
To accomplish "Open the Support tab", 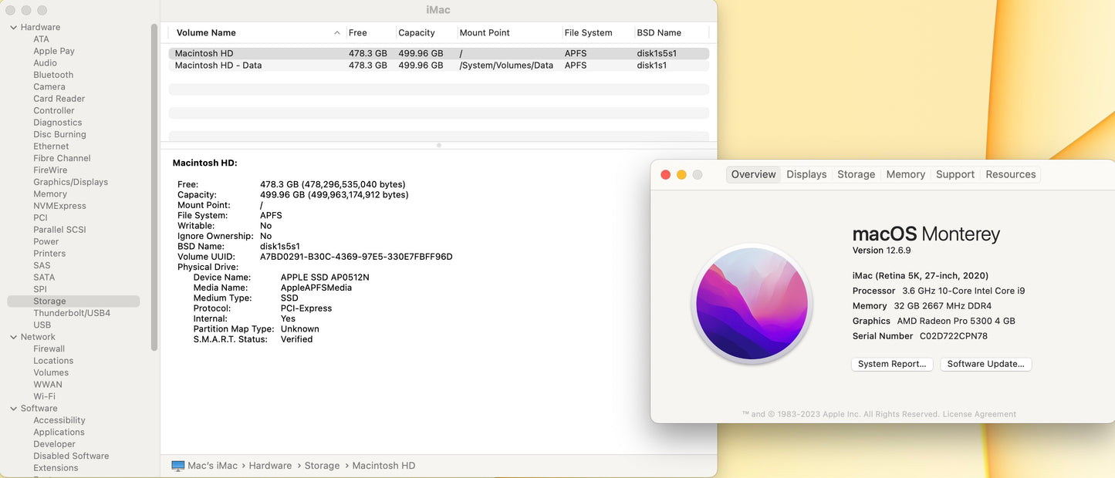I will click(x=955, y=174).
